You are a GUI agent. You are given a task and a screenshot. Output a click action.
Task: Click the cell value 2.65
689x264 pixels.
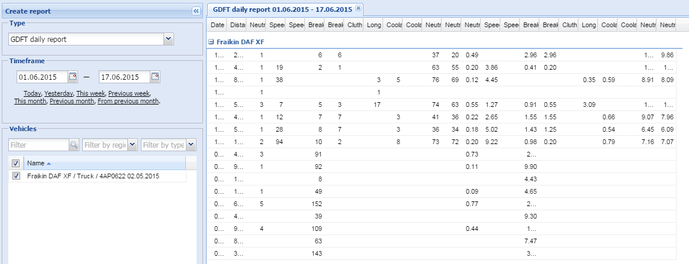(491, 117)
